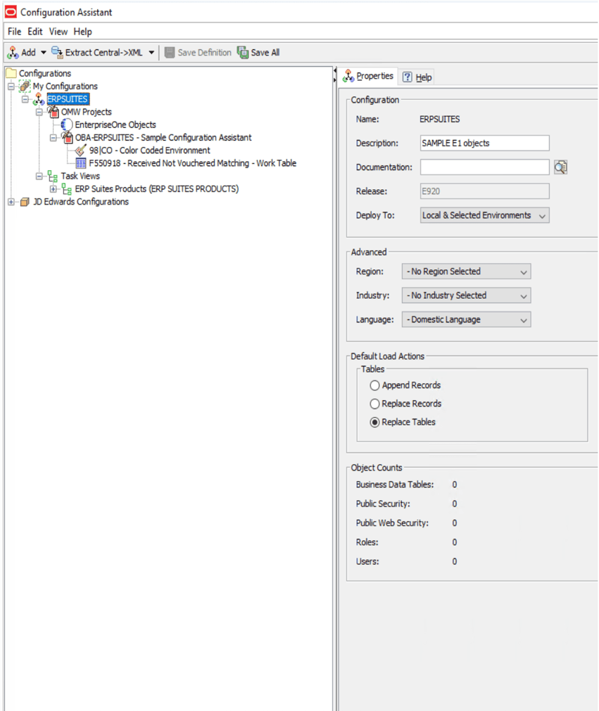599x711 pixels.
Task: Open the Edit menu
Action: [x=35, y=32]
